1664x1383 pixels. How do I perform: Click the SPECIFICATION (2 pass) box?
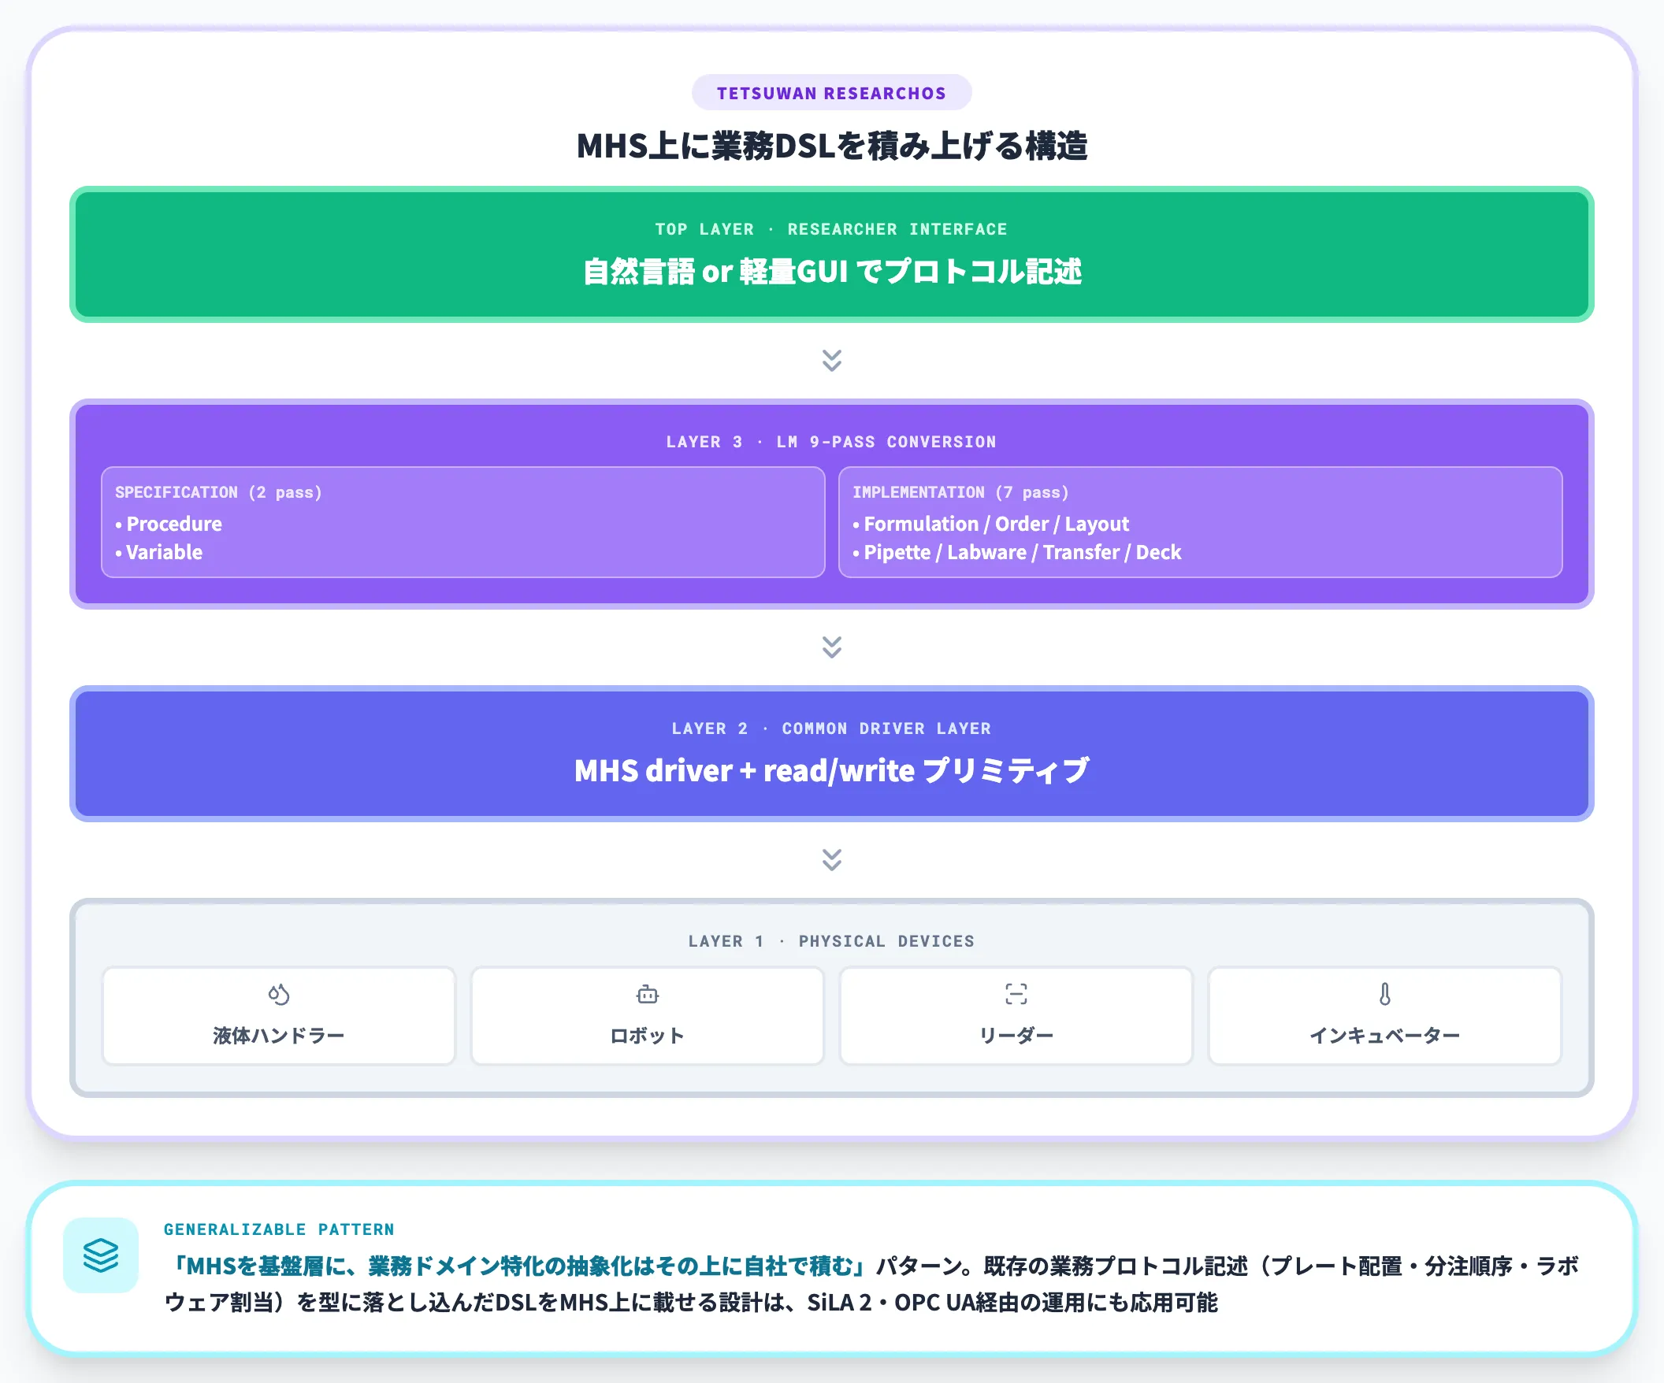click(462, 522)
